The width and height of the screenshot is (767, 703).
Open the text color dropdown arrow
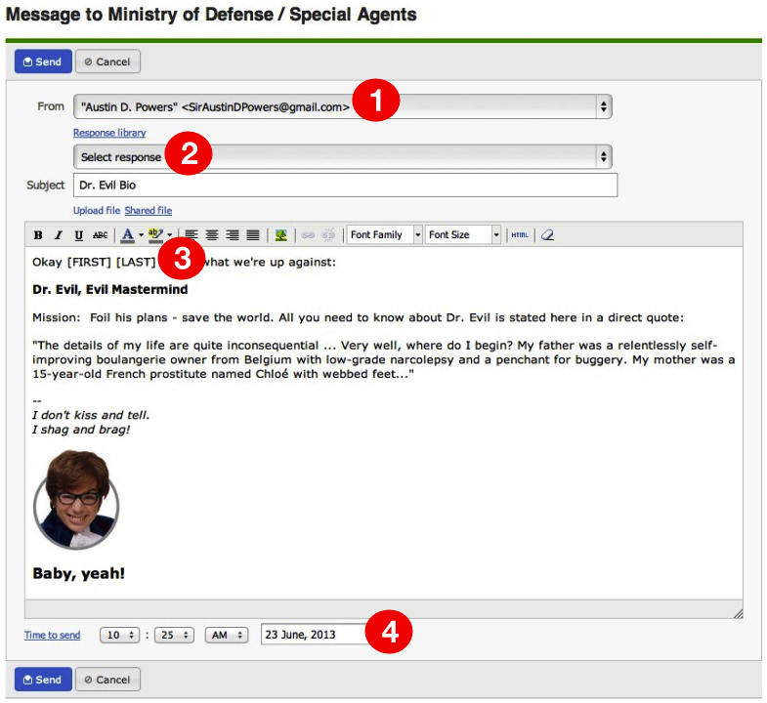pyautogui.click(x=141, y=235)
